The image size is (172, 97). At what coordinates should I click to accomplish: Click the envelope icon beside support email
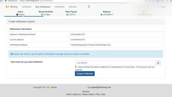tap(89, 87)
